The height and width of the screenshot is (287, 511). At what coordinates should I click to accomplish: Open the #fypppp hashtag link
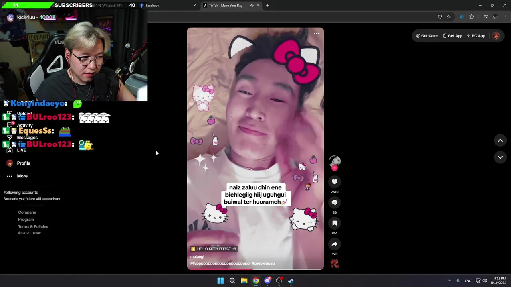click(x=220, y=263)
